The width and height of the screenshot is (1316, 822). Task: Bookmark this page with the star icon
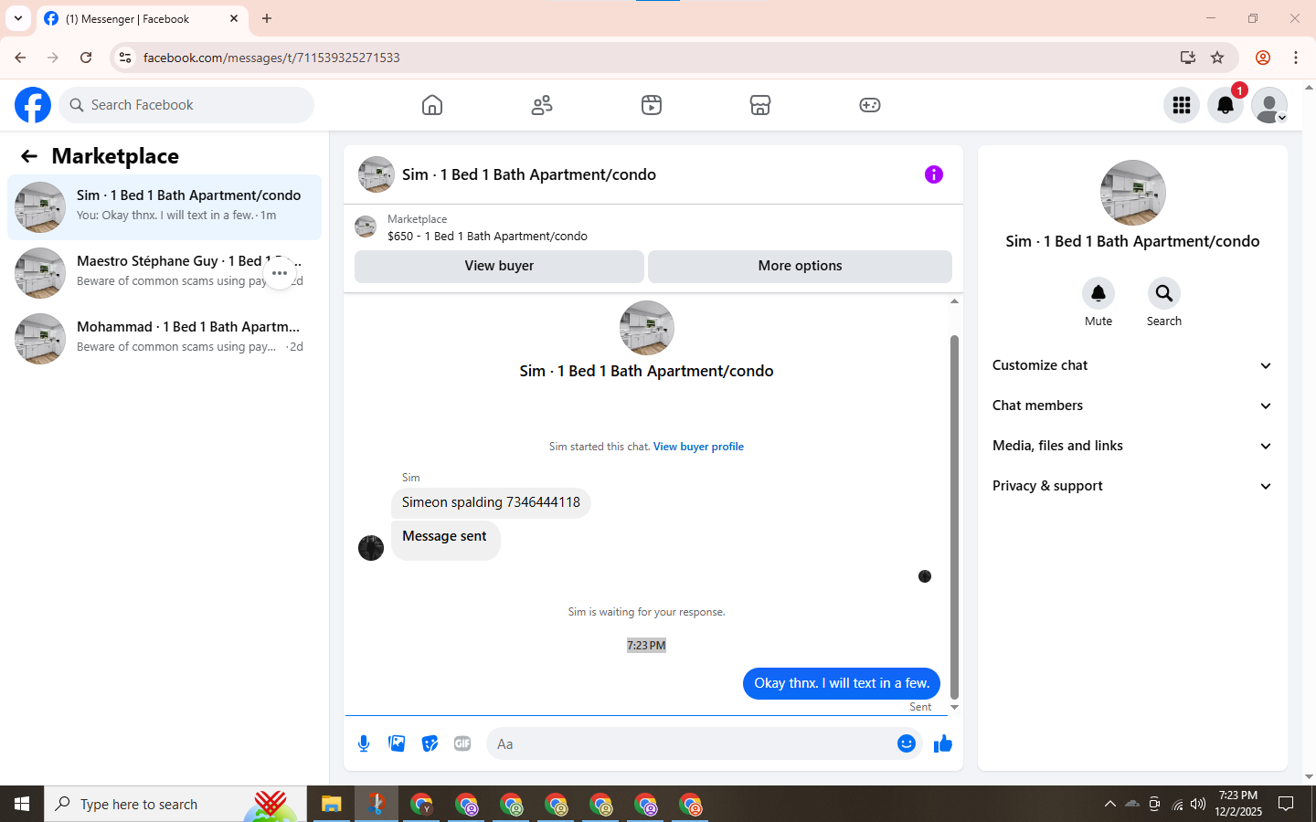click(x=1217, y=58)
